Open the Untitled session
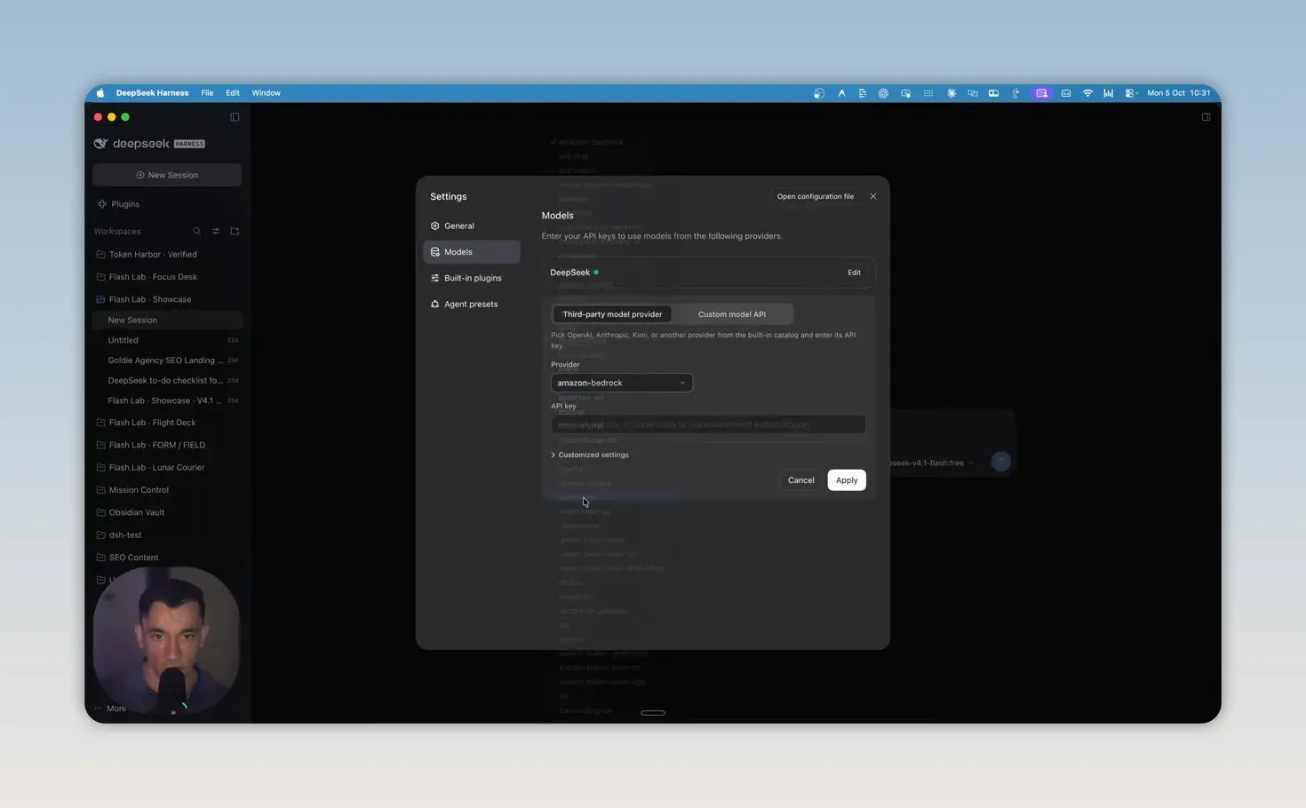This screenshot has height=808, width=1306. click(167, 340)
